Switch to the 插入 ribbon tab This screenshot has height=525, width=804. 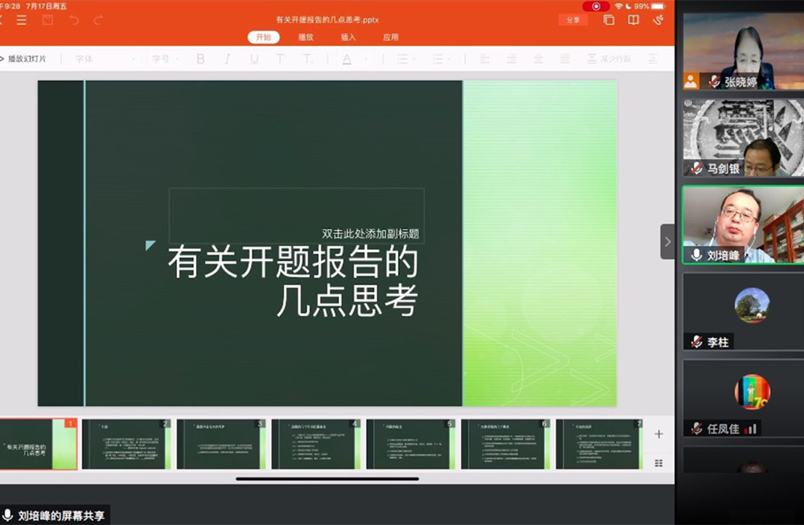pos(347,36)
